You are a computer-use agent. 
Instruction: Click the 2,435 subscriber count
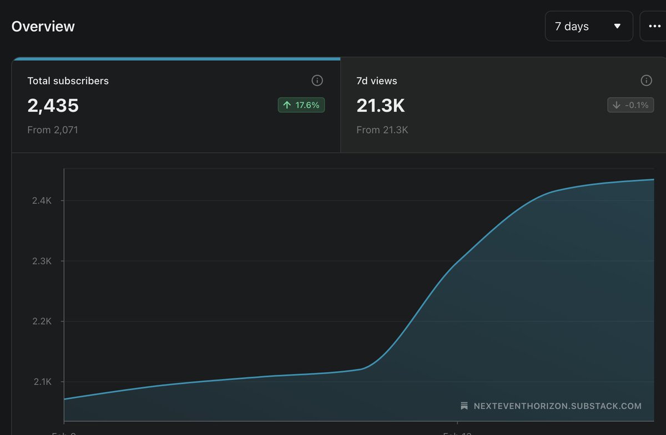(53, 105)
